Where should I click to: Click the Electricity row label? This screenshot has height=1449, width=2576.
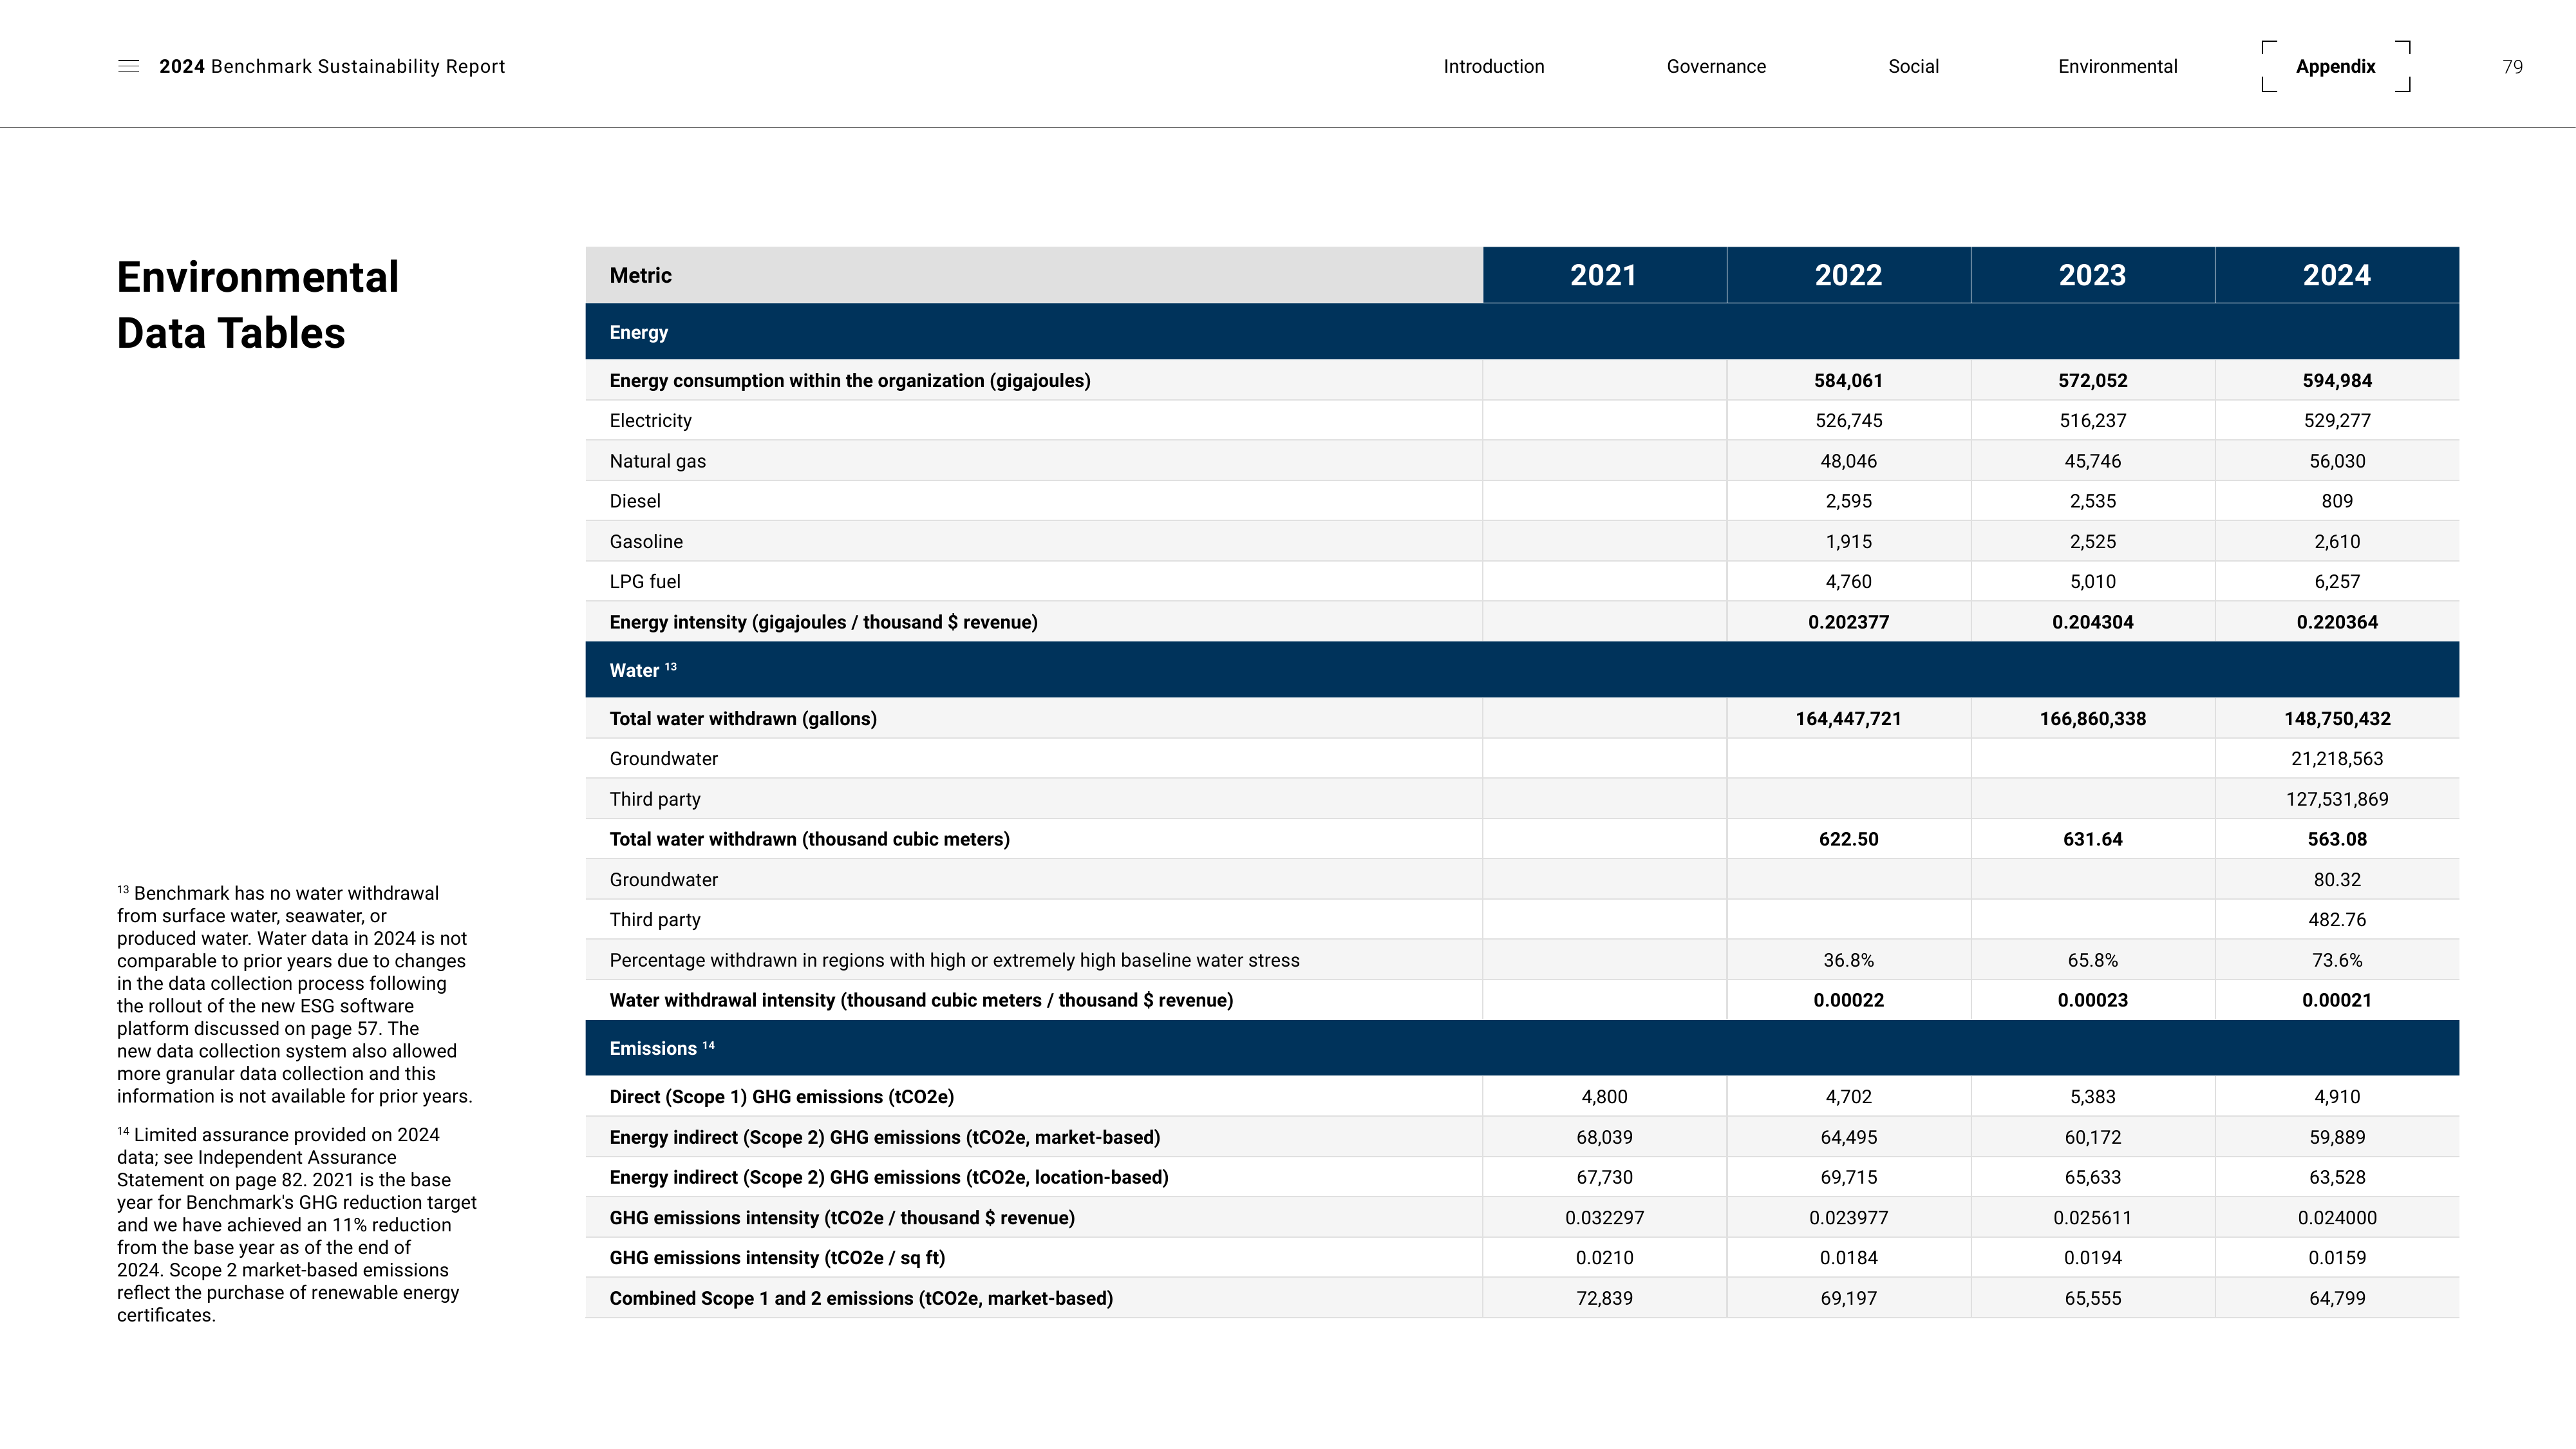pos(650,421)
